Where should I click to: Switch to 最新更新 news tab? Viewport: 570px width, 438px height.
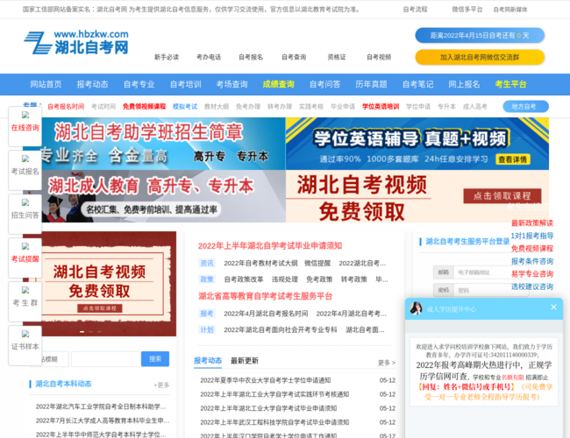click(x=245, y=361)
